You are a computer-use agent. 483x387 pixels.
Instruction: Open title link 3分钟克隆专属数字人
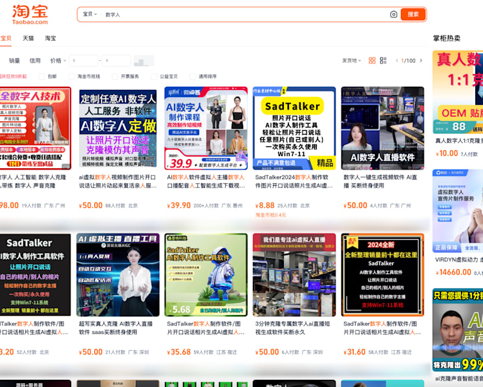pos(292,328)
